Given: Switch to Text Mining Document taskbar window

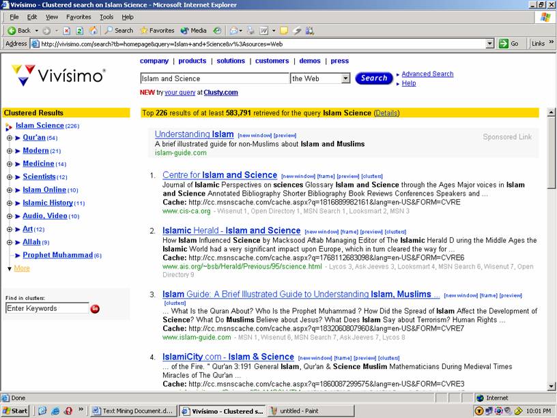Looking at the screenshot, I should pyautogui.click(x=133, y=411).
